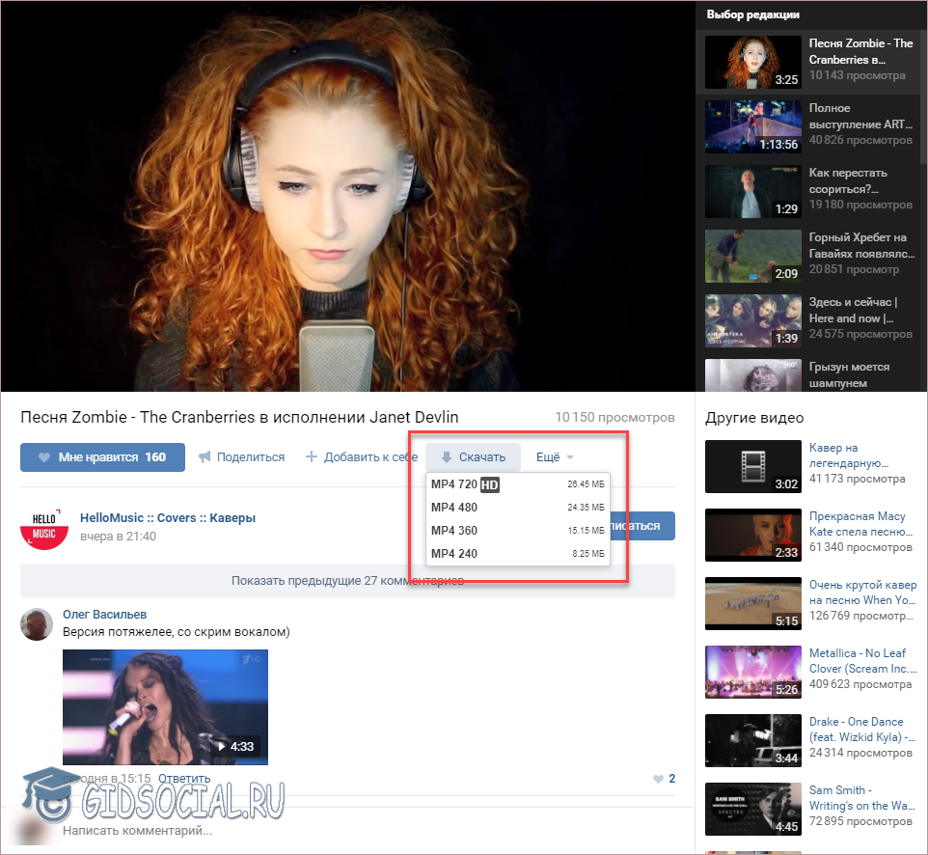Click the download arrow icon beside Скачать

(x=446, y=457)
